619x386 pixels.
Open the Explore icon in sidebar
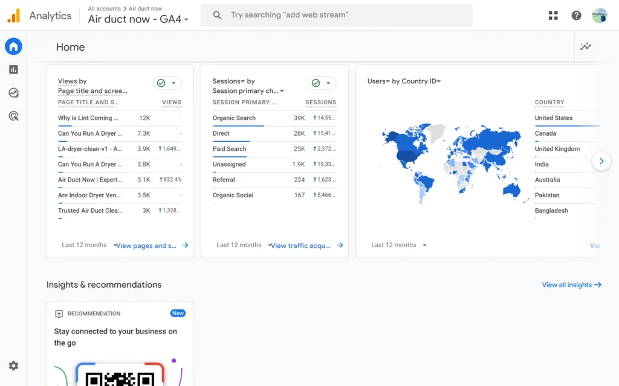coord(13,93)
